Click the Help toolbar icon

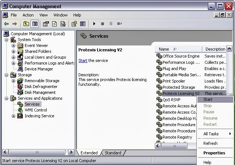74,24
